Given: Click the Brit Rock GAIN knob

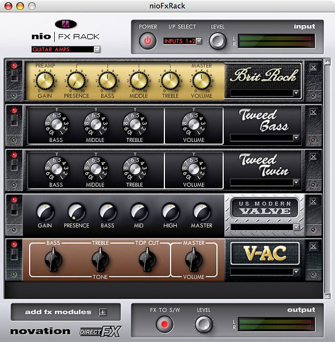Looking at the screenshot, I should [x=45, y=80].
